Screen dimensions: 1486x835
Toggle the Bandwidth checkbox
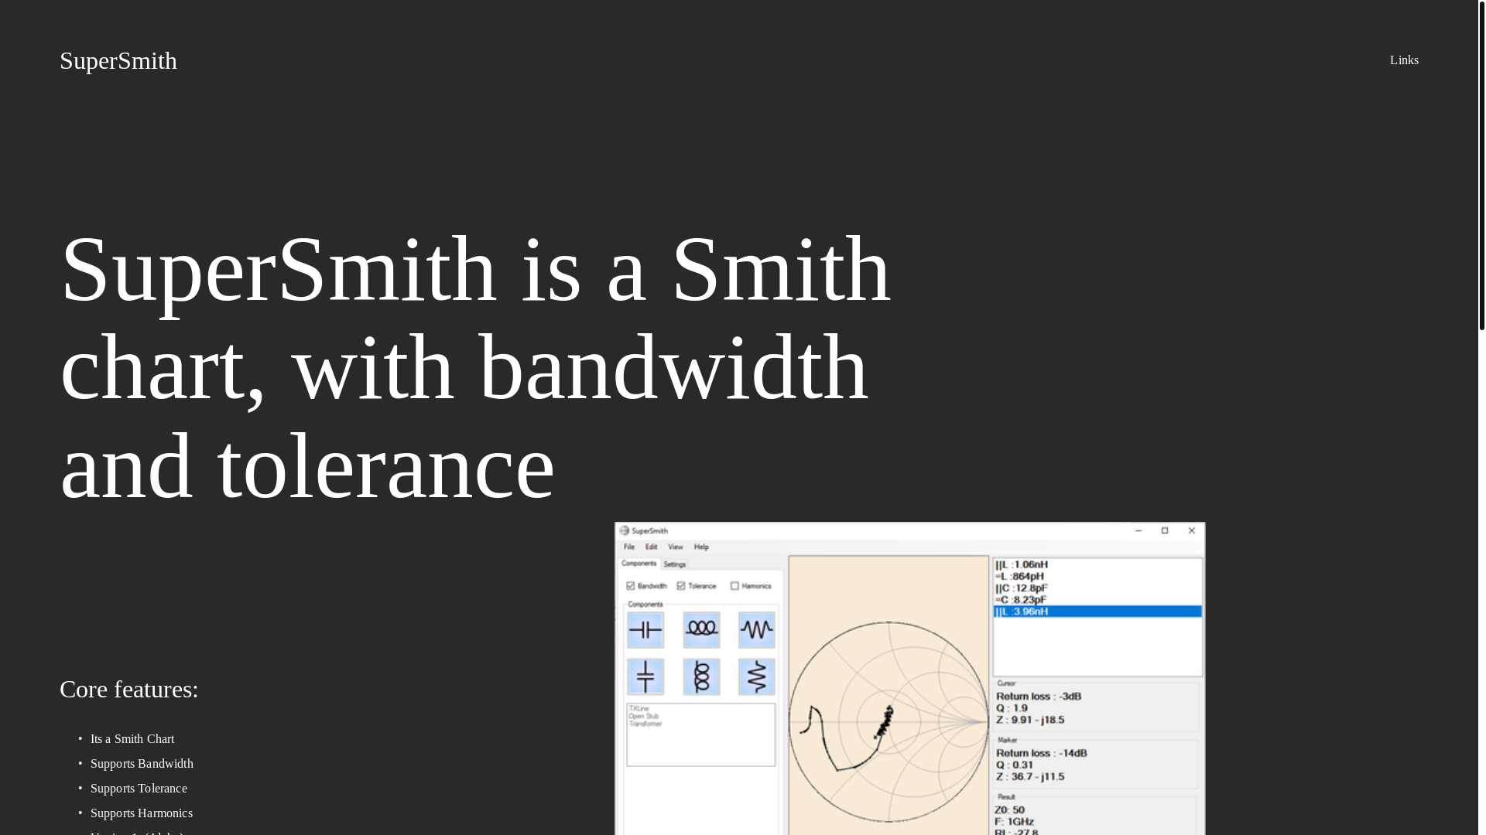pyautogui.click(x=631, y=586)
